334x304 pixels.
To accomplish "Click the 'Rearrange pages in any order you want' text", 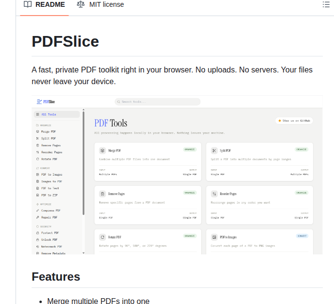I will click(x=241, y=202).
